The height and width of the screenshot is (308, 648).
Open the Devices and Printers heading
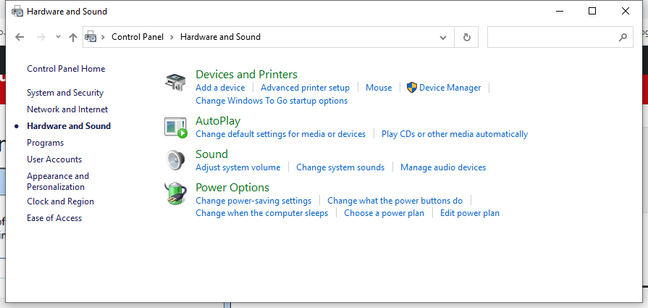pyautogui.click(x=246, y=75)
